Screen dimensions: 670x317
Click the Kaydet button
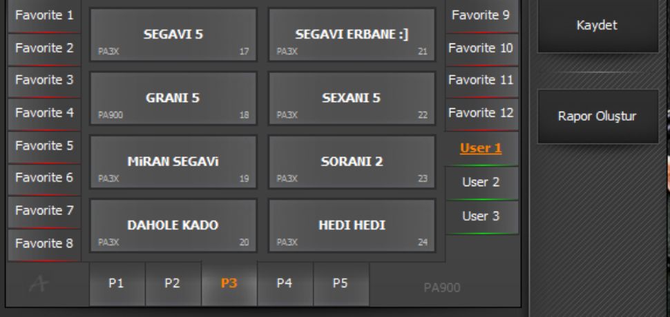click(597, 25)
